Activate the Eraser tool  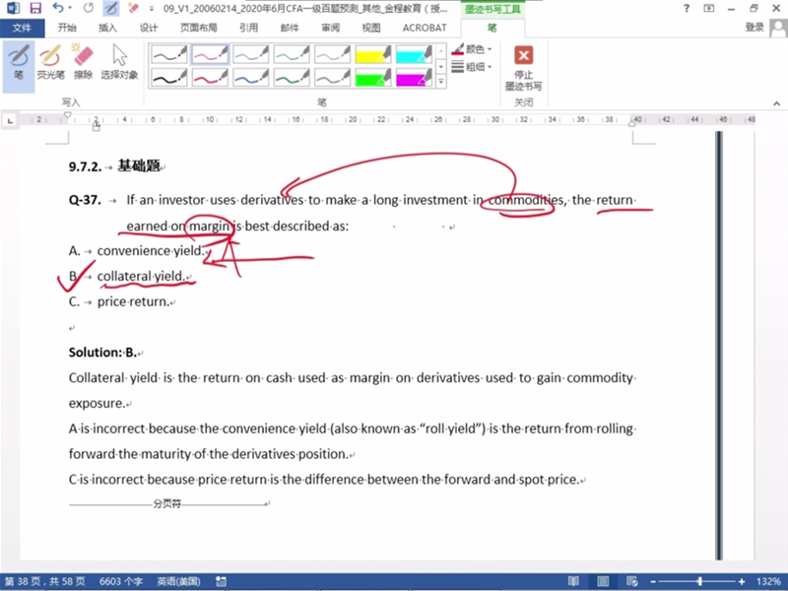pyautogui.click(x=83, y=61)
